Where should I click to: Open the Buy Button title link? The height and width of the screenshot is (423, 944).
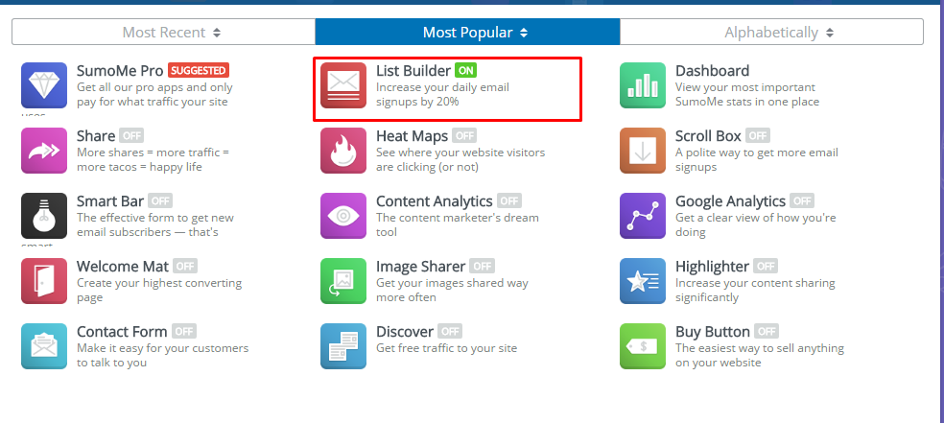pos(713,331)
